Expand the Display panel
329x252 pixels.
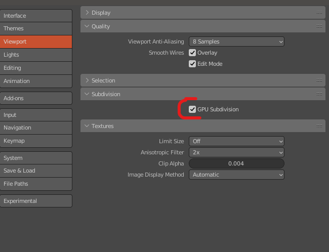point(87,13)
